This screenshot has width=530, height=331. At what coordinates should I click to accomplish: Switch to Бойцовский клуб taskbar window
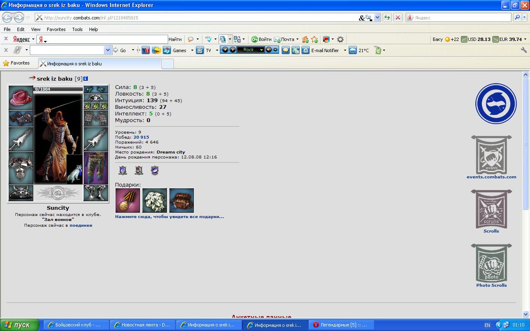(x=76, y=325)
